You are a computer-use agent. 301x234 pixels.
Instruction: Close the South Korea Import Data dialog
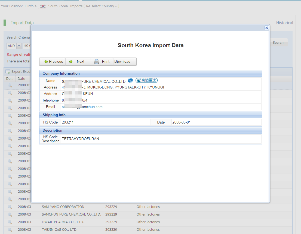[267, 28]
